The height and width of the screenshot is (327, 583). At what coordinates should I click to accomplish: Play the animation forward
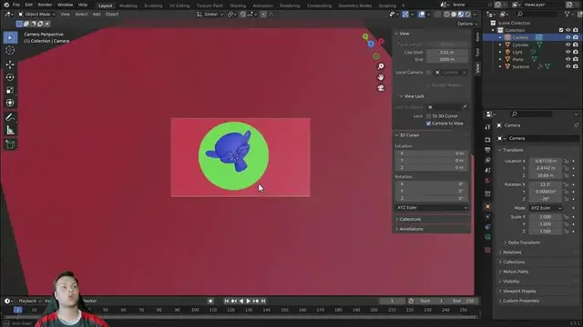tap(249, 301)
